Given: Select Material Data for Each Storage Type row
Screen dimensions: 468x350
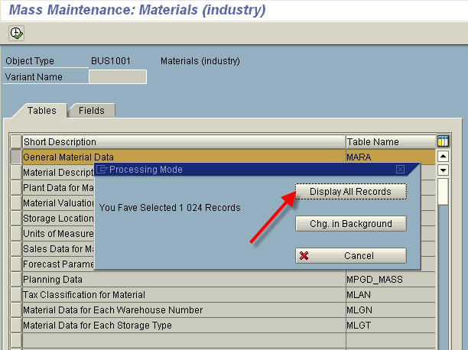Looking at the screenshot, I should (x=16, y=325).
